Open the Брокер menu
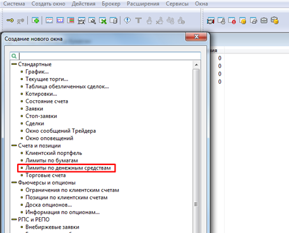Screen dimensions: 289x233 click(x=111, y=4)
